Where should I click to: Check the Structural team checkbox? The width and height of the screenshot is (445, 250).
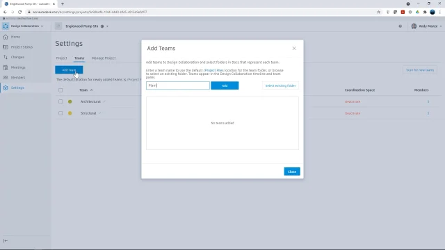pos(60,113)
